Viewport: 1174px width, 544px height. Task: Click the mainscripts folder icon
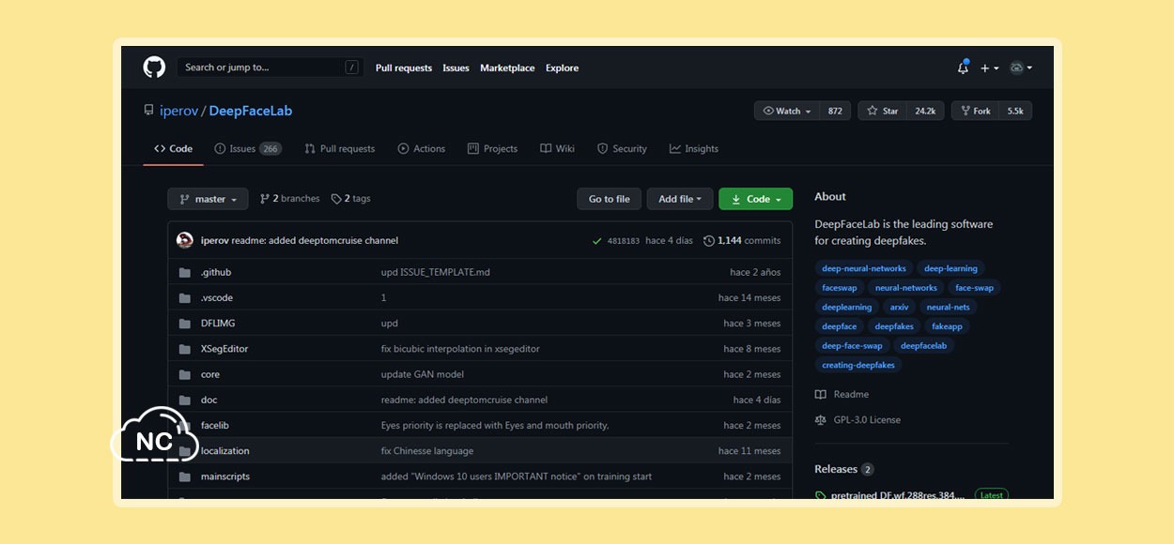point(184,476)
